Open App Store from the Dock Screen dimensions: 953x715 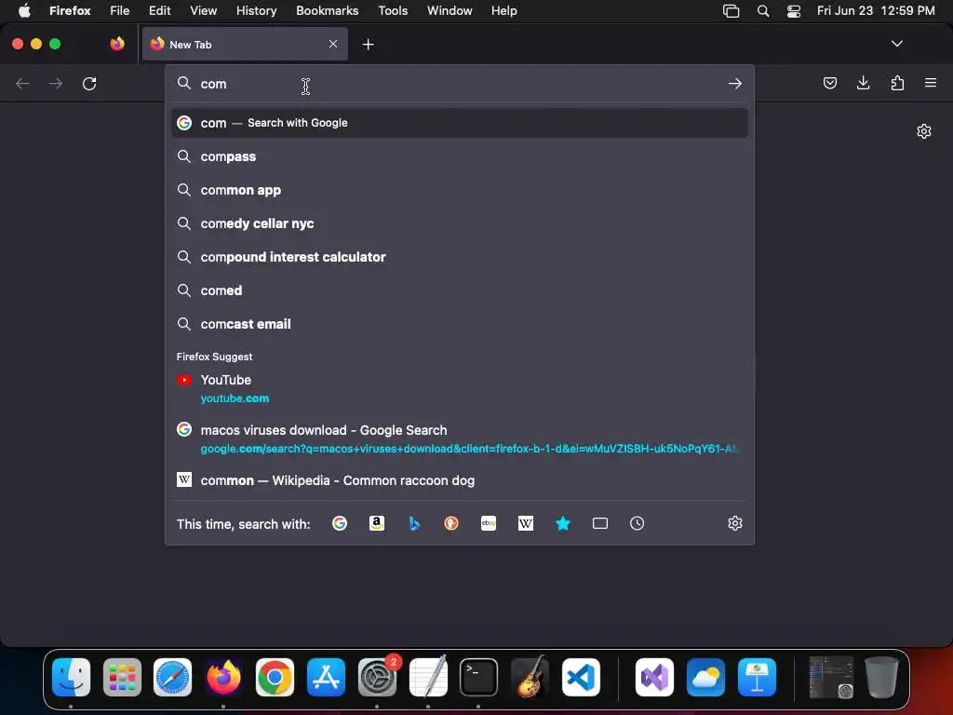326,677
